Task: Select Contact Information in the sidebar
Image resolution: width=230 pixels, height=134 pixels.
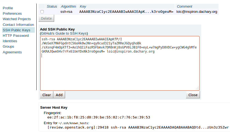Action: point(18,25)
